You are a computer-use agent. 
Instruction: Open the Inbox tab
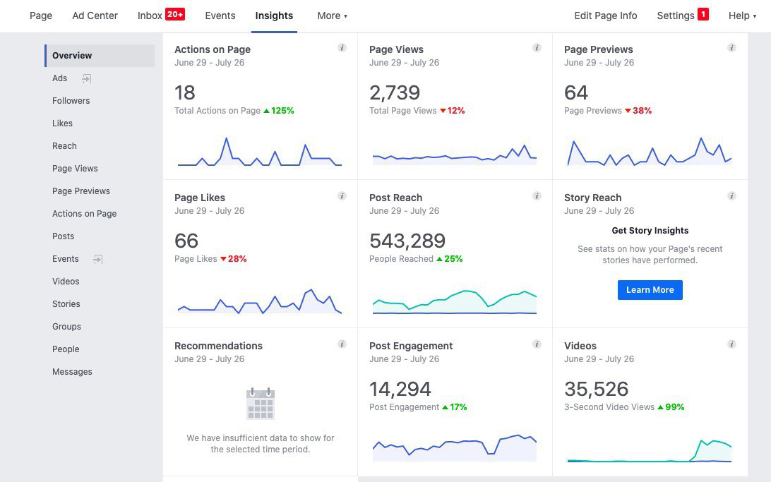coord(150,16)
